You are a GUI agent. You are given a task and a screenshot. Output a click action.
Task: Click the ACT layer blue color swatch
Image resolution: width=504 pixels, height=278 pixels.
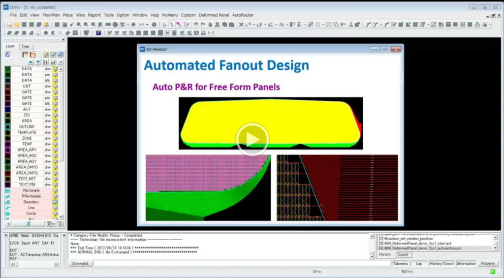tap(8, 109)
